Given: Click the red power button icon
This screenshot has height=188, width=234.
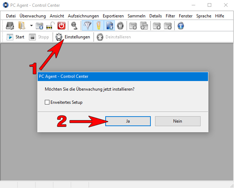Looking at the screenshot, I should click(x=61, y=26).
